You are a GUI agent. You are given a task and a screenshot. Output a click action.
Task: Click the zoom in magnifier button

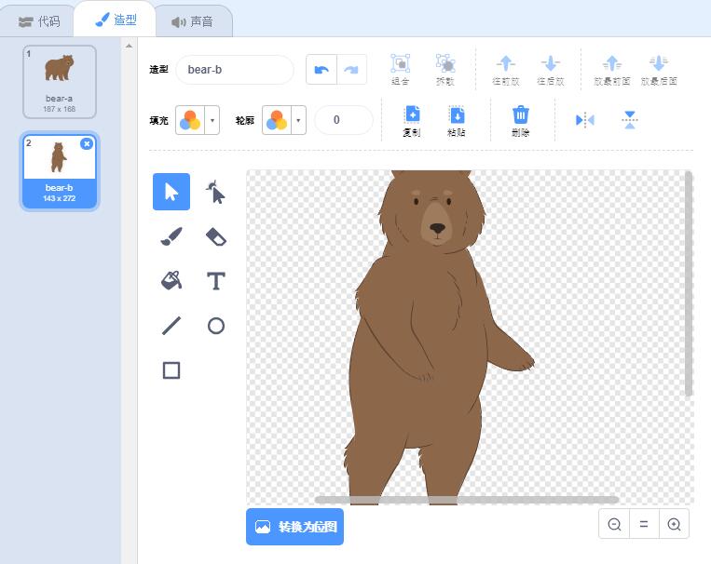pos(674,524)
